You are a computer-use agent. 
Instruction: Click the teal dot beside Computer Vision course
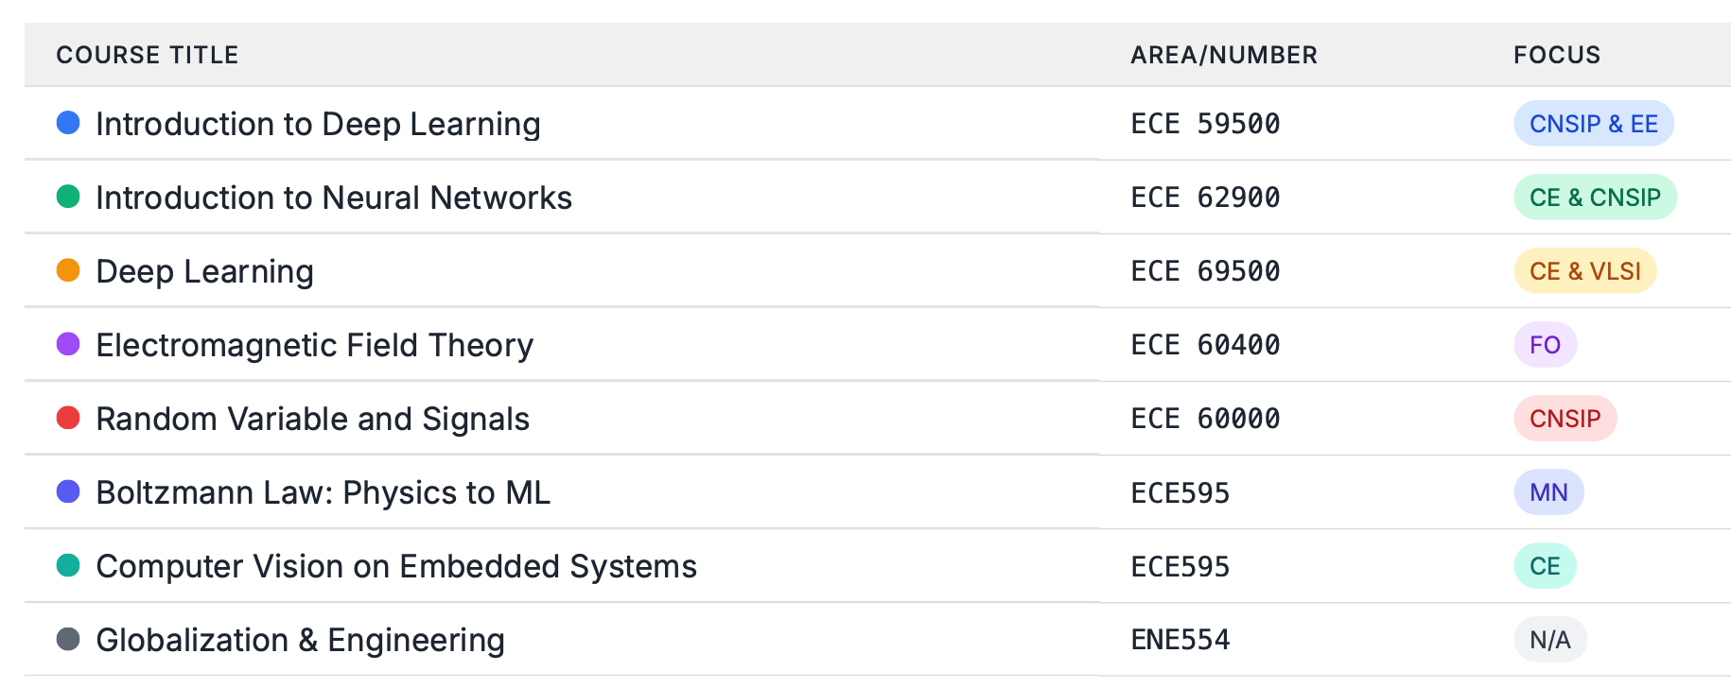tap(68, 565)
